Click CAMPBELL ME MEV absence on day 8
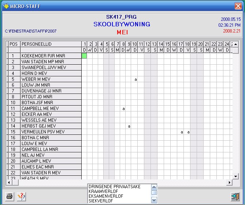Viewport: 245px width, 205px height. tap(124, 109)
